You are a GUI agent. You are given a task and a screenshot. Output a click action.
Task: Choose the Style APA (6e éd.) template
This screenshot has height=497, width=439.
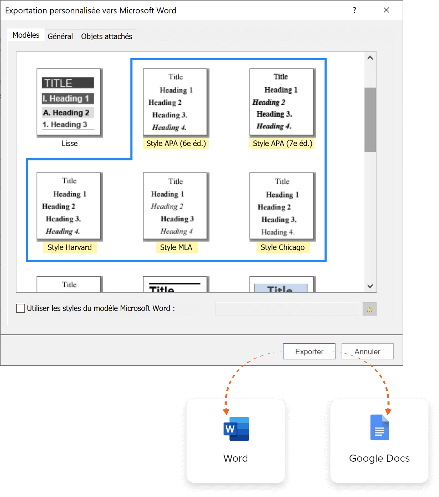(x=176, y=103)
